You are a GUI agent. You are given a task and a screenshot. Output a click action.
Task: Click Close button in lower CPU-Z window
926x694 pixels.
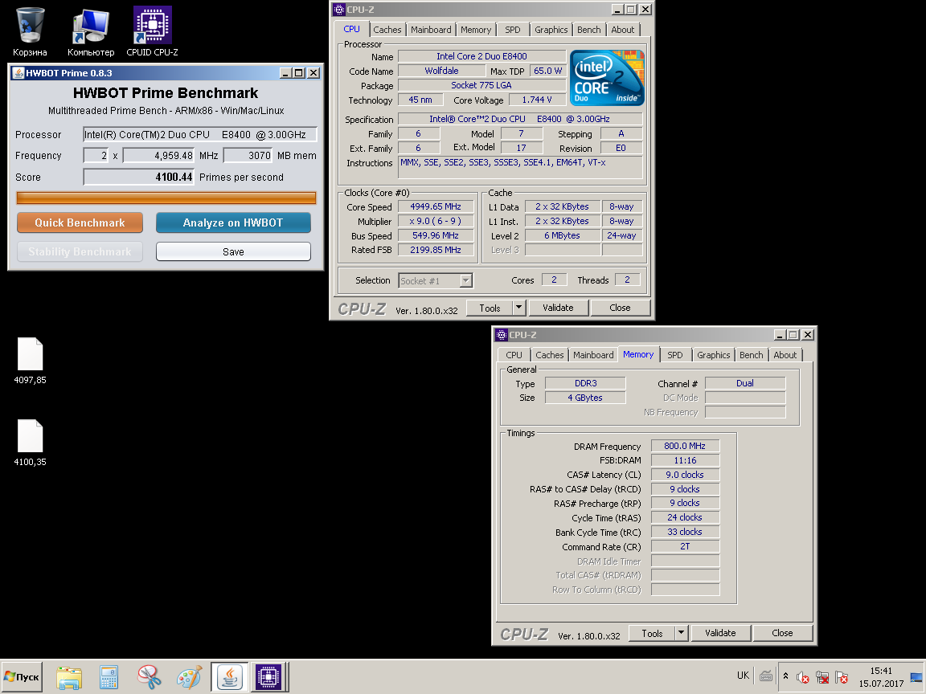pyautogui.click(x=782, y=633)
